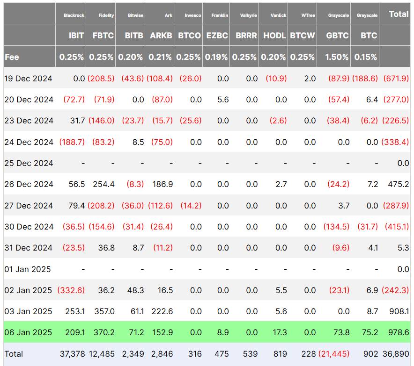Select the (415.1) total for 30 Dec
The image size is (414, 366).
(397, 227)
